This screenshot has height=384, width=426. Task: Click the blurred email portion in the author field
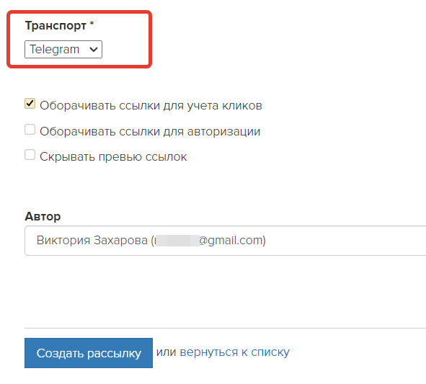[x=177, y=241]
